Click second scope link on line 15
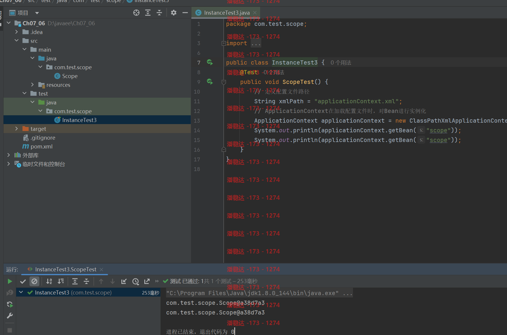The width and height of the screenshot is (507, 335). click(x=438, y=140)
